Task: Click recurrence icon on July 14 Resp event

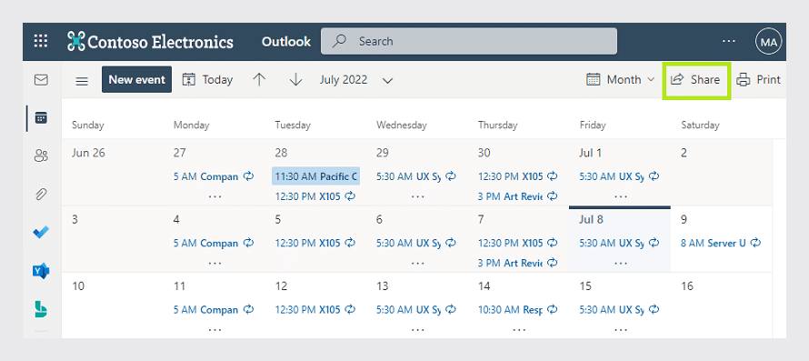Action: coord(553,310)
